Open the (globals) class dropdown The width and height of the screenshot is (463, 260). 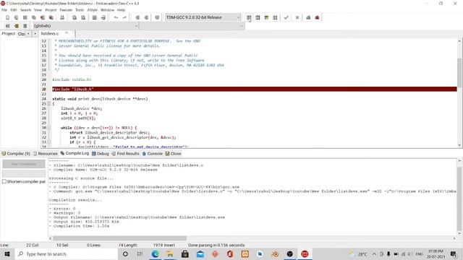(85, 26)
